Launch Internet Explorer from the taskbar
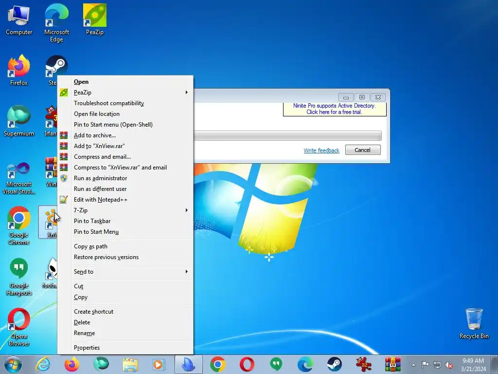Image resolution: width=498 pixels, height=374 pixels. point(43,364)
